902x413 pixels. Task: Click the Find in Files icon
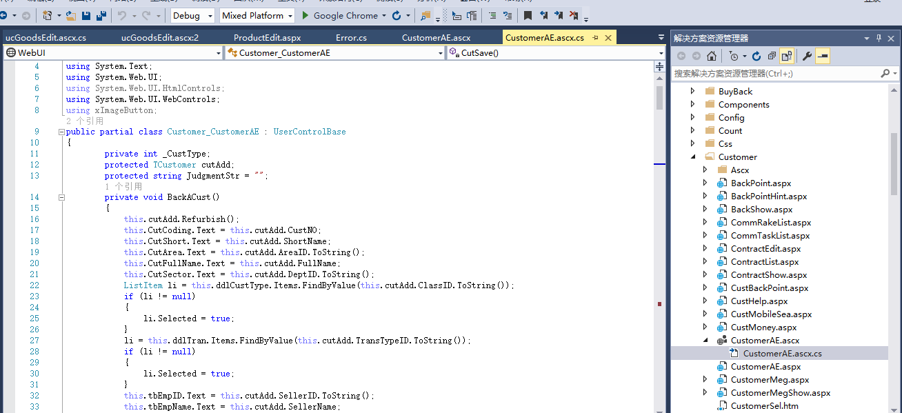(425, 15)
